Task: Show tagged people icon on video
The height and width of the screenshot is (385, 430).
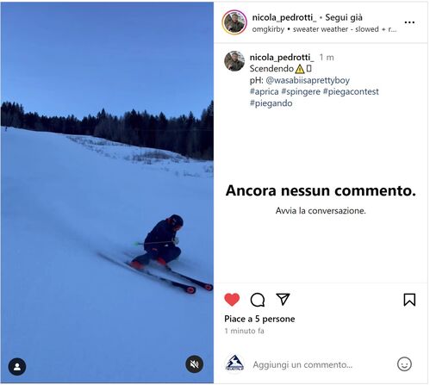Action: [x=17, y=367]
